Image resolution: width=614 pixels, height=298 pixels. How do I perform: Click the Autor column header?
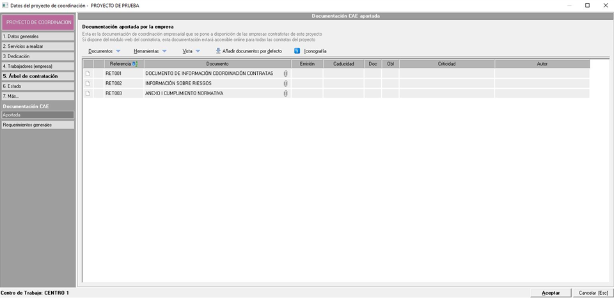[x=542, y=64]
